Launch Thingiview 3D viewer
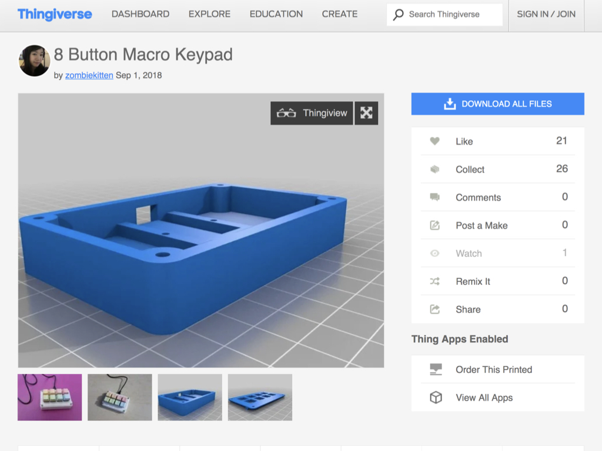 pyautogui.click(x=312, y=113)
